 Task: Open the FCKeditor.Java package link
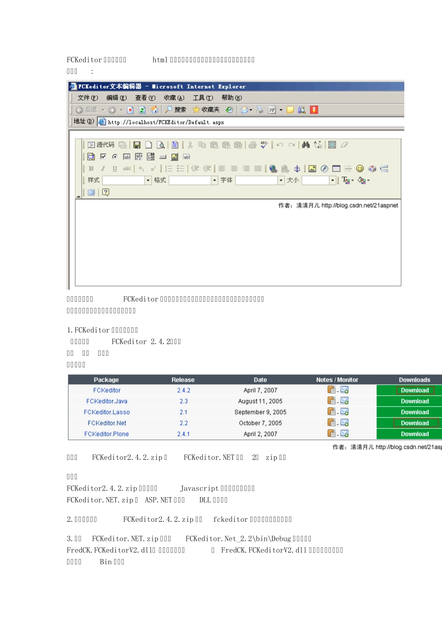(107, 401)
